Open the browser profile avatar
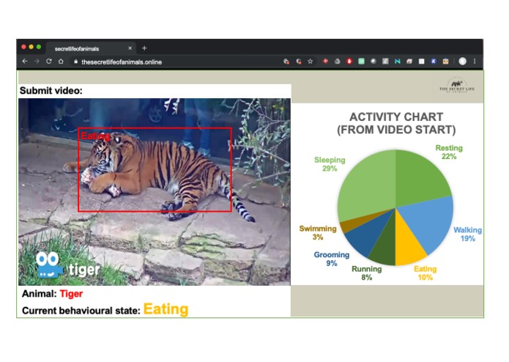This screenshot has width=509, height=362. coord(463,61)
